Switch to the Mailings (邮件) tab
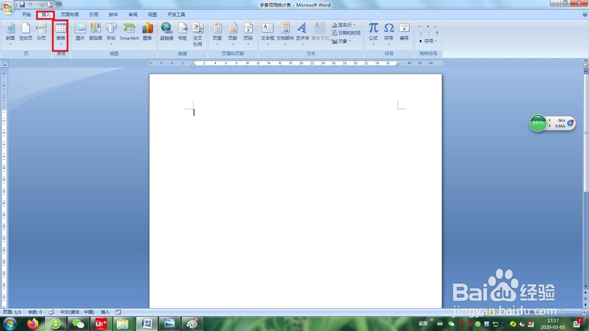The height and width of the screenshot is (331, 589). (113, 15)
